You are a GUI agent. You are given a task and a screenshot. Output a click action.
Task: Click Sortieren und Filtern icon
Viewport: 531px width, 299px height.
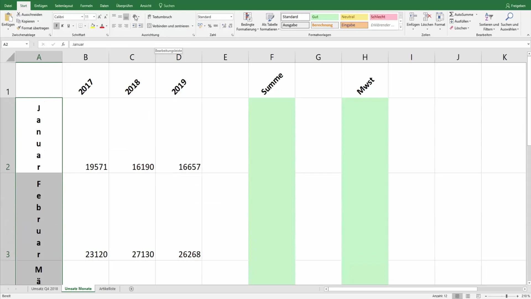(489, 17)
